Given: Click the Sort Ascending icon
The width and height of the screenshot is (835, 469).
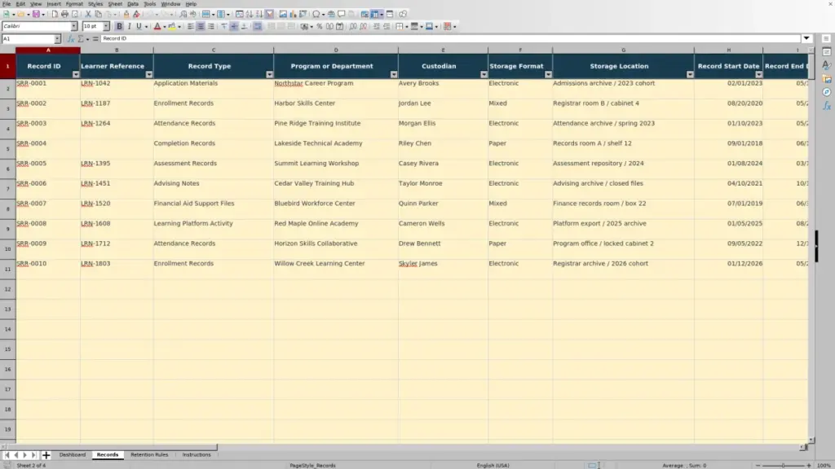Looking at the screenshot, I should pos(250,14).
